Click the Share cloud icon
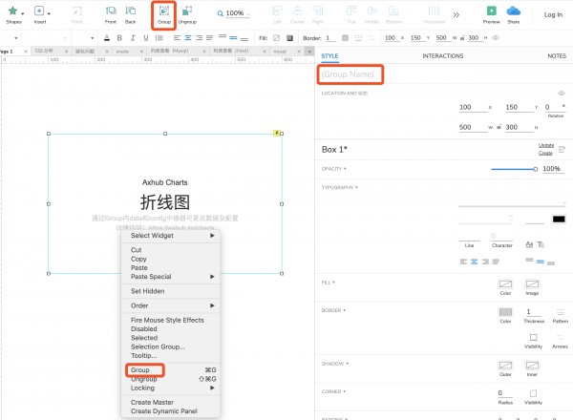 513,10
